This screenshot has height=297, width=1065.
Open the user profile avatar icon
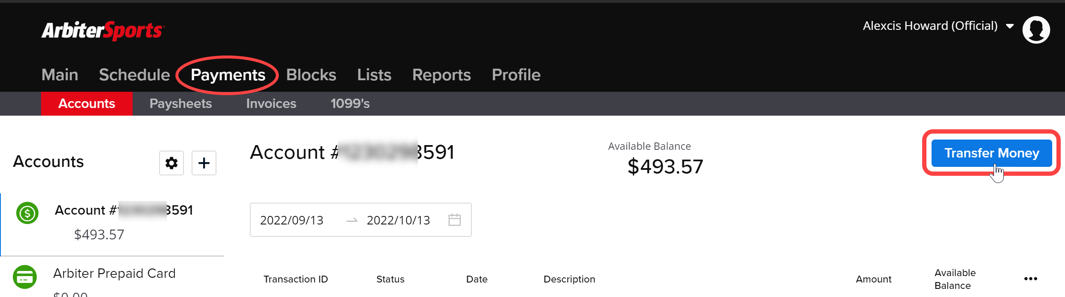(x=1036, y=29)
